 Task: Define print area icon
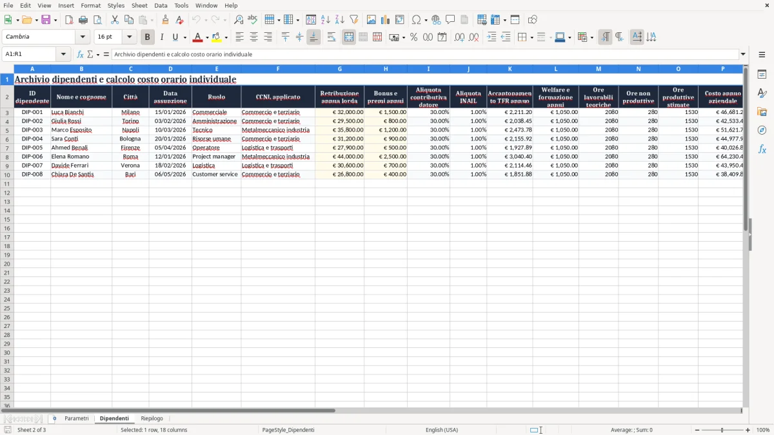pyautogui.click(x=482, y=20)
